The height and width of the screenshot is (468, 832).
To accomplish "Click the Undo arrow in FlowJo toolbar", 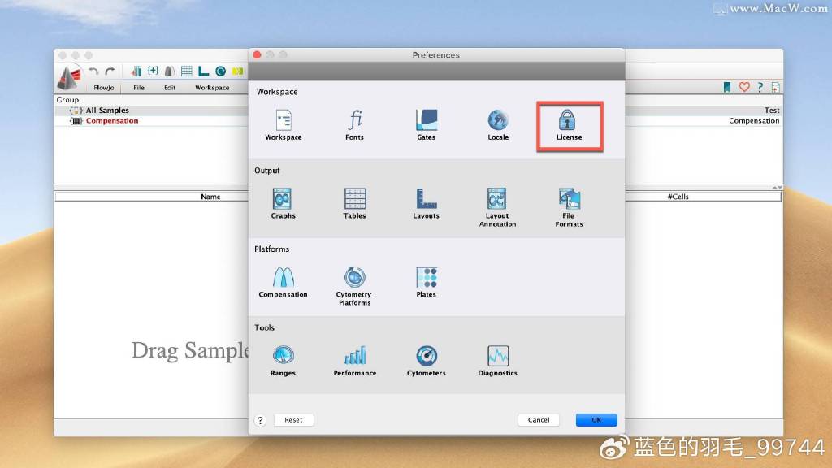I will pos(93,71).
